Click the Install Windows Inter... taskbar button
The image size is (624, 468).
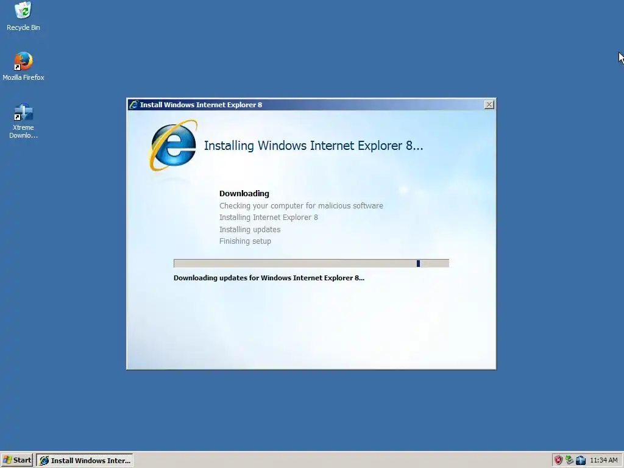coord(85,461)
